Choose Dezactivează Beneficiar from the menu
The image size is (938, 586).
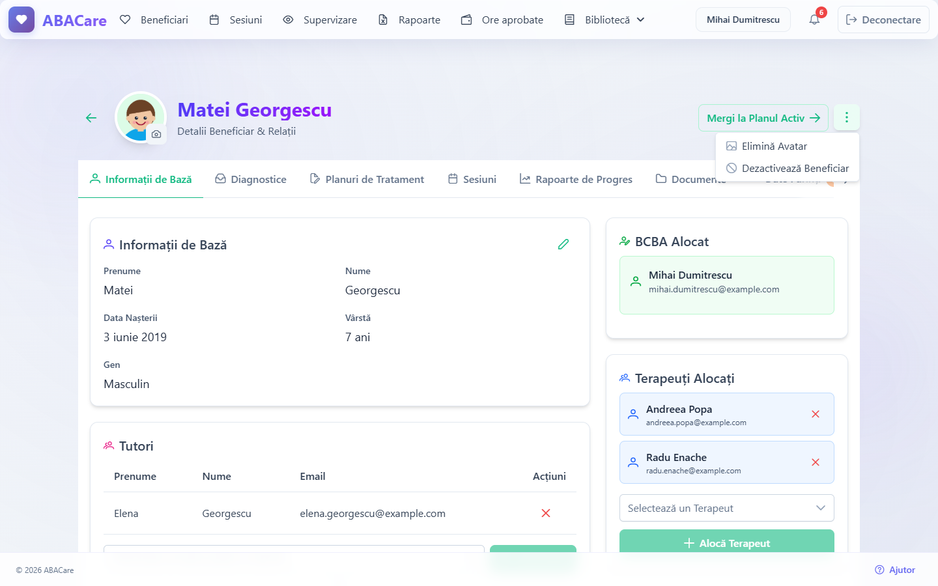tap(787, 168)
